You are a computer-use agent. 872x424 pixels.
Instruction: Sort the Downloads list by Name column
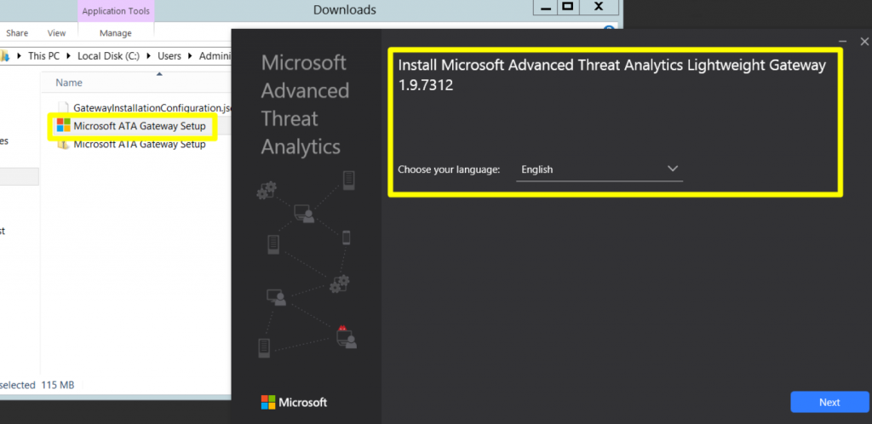[69, 83]
